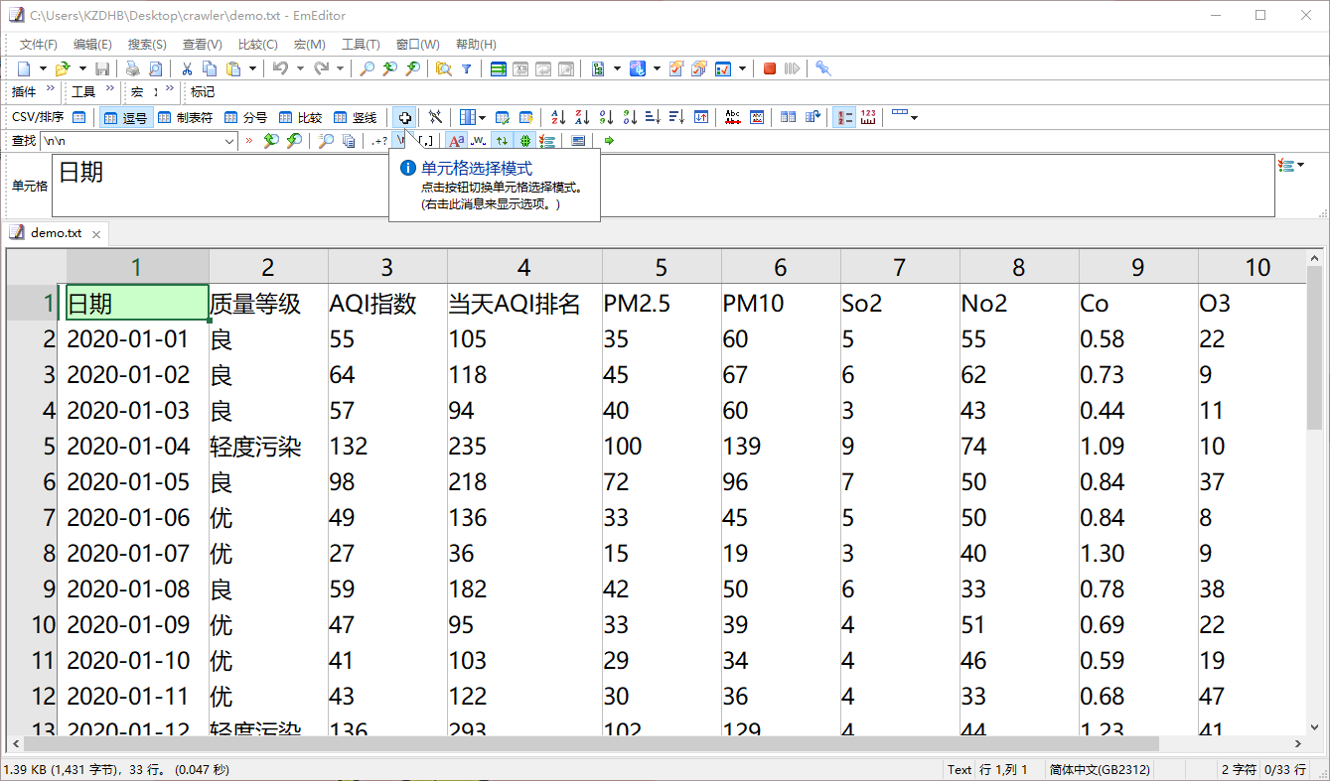Open the 文件(F) menu
This screenshot has height=781, width=1330.
[x=39, y=45]
